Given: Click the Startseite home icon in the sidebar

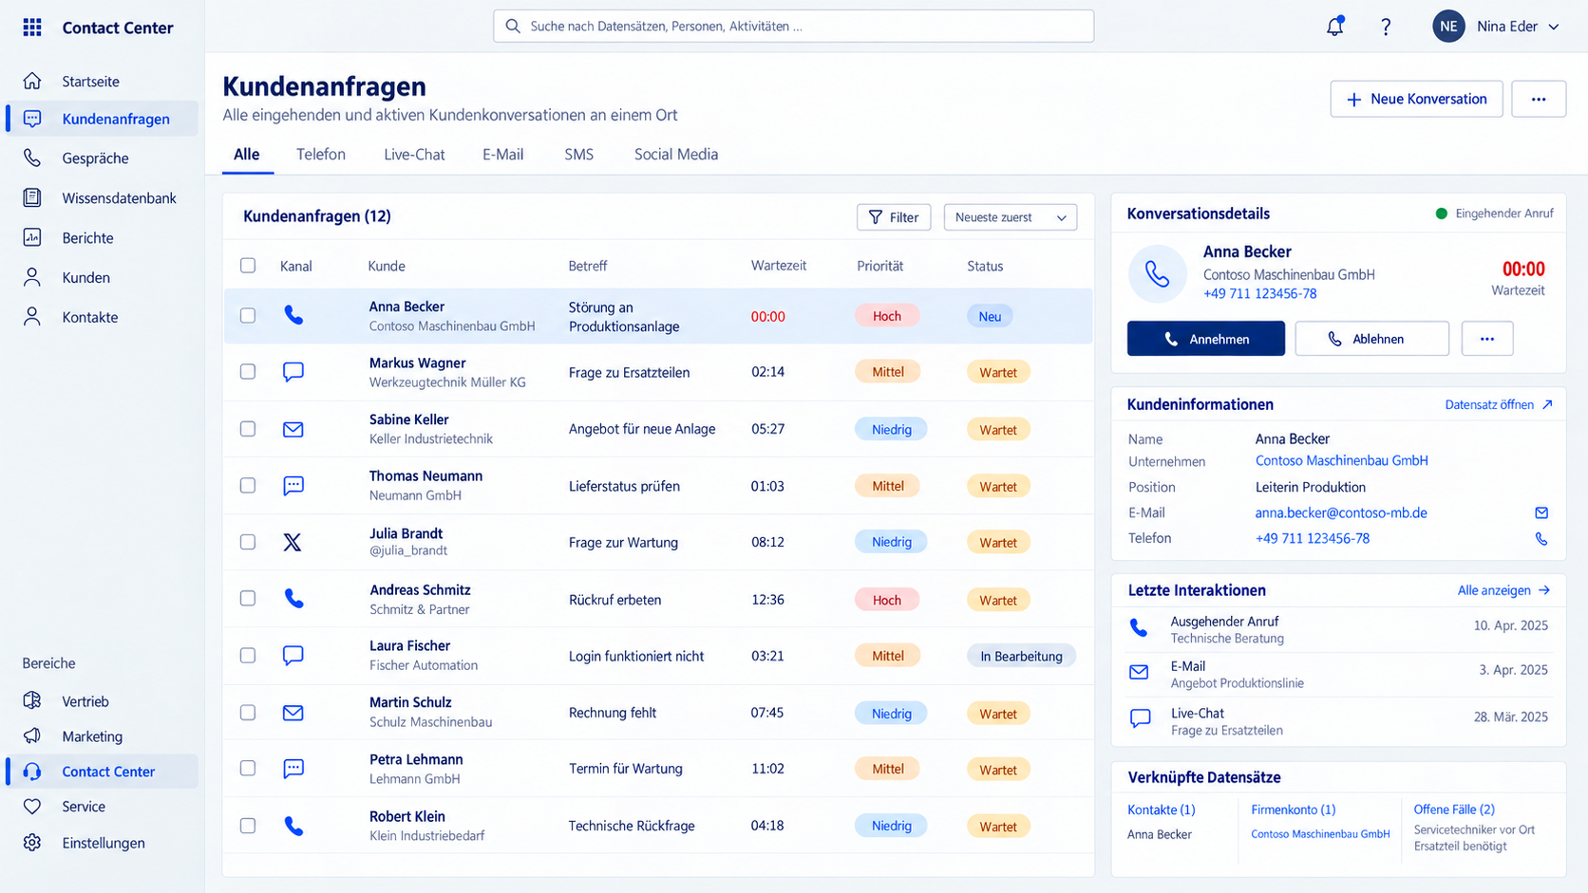Looking at the screenshot, I should tap(32, 81).
